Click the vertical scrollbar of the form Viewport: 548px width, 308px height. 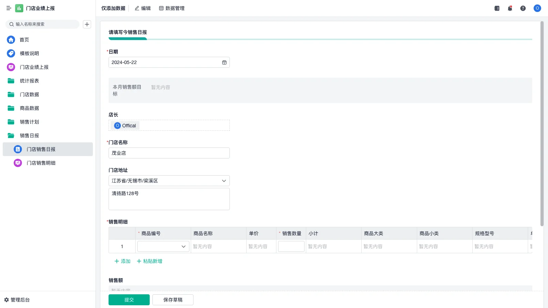542,123
